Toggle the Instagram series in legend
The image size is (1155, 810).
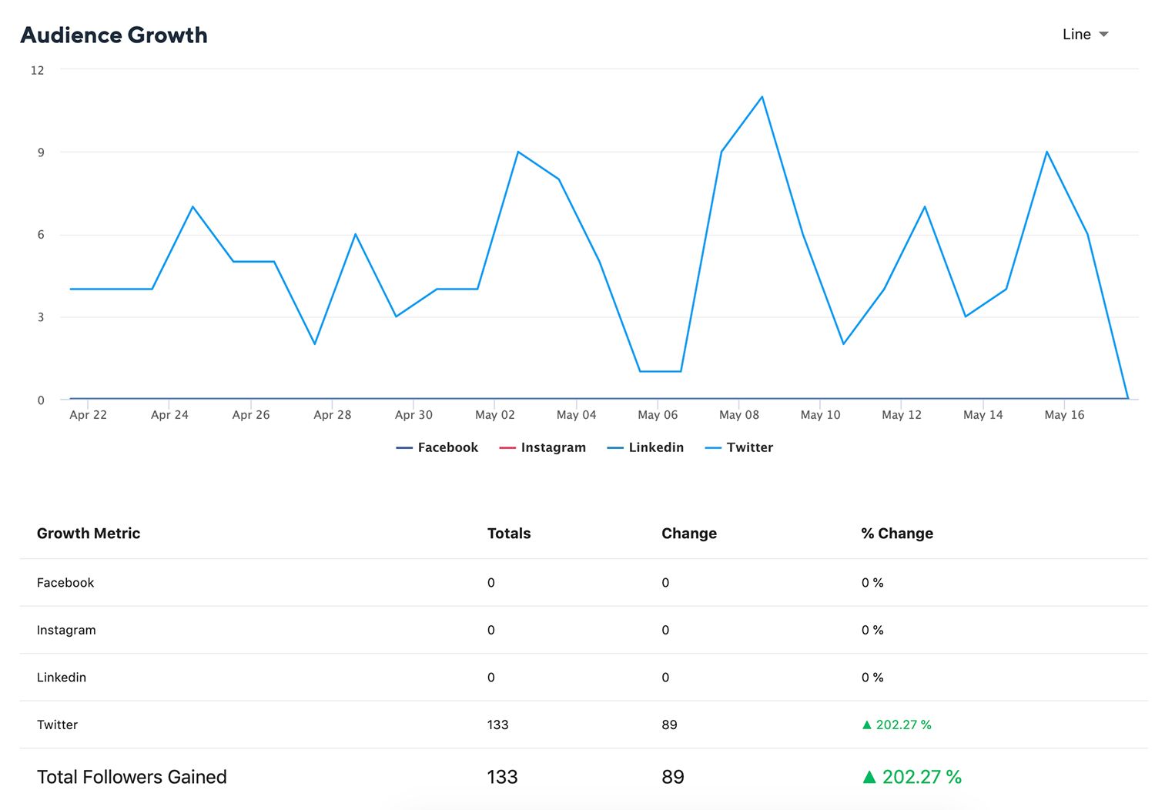coord(553,447)
